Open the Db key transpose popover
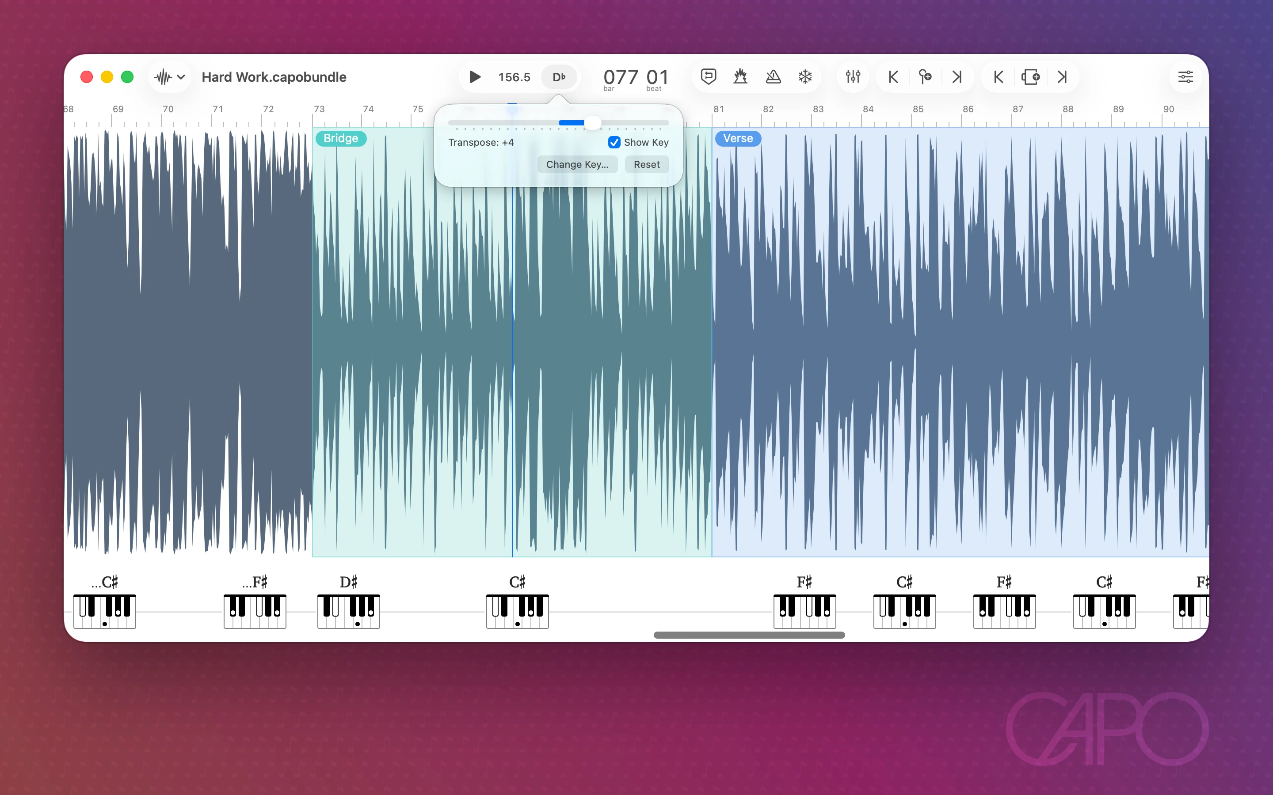The height and width of the screenshot is (795, 1273). tap(559, 77)
